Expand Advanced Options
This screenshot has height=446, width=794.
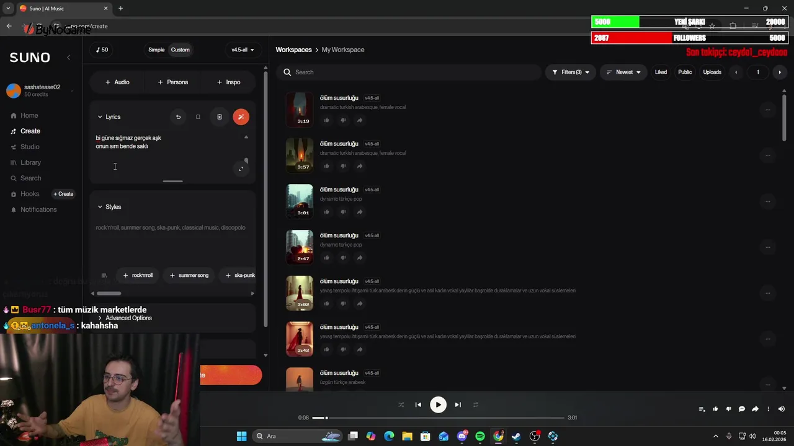(x=124, y=318)
